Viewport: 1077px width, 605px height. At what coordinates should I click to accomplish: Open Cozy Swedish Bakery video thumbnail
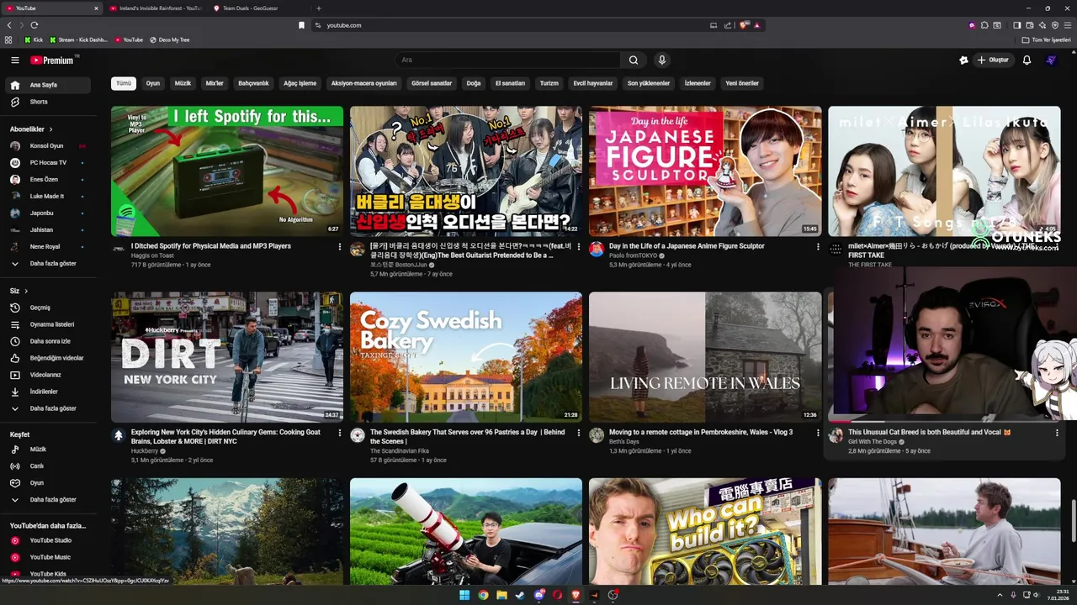point(466,357)
